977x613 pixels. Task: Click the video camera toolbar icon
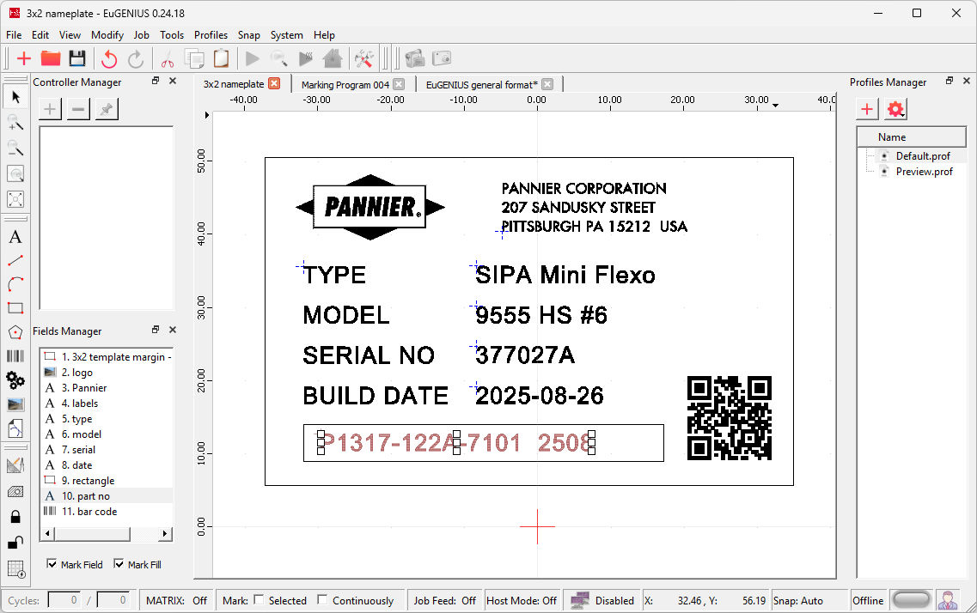(x=415, y=58)
